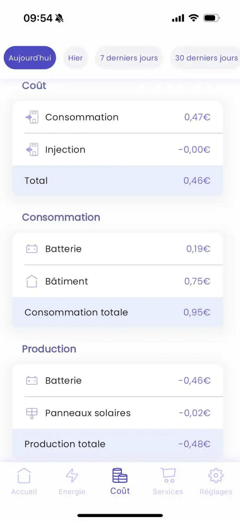Go to the Services cart tab
This screenshot has width=240, height=522.
tap(168, 481)
